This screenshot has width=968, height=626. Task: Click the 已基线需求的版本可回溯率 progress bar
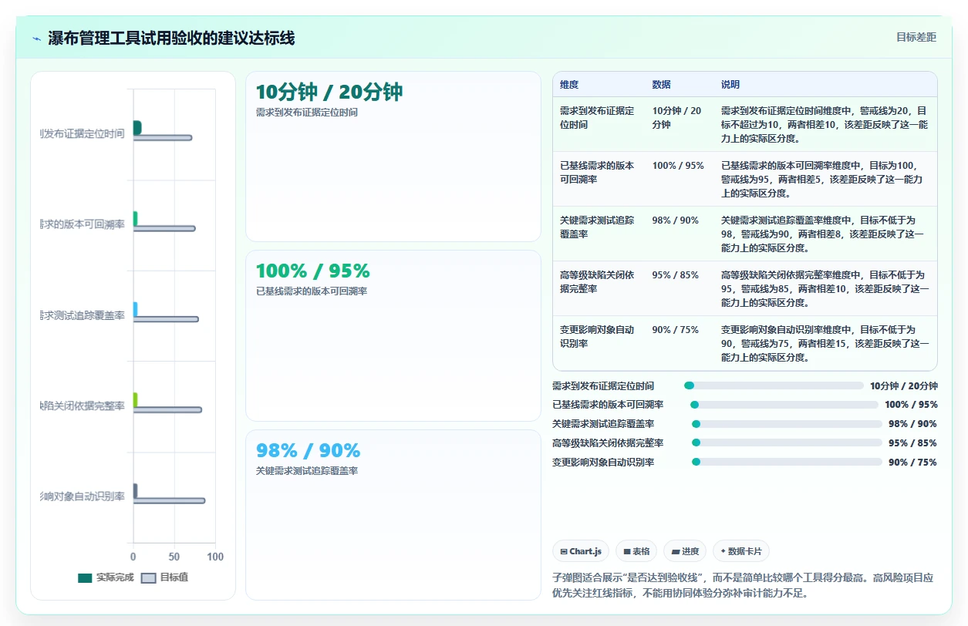coord(784,405)
